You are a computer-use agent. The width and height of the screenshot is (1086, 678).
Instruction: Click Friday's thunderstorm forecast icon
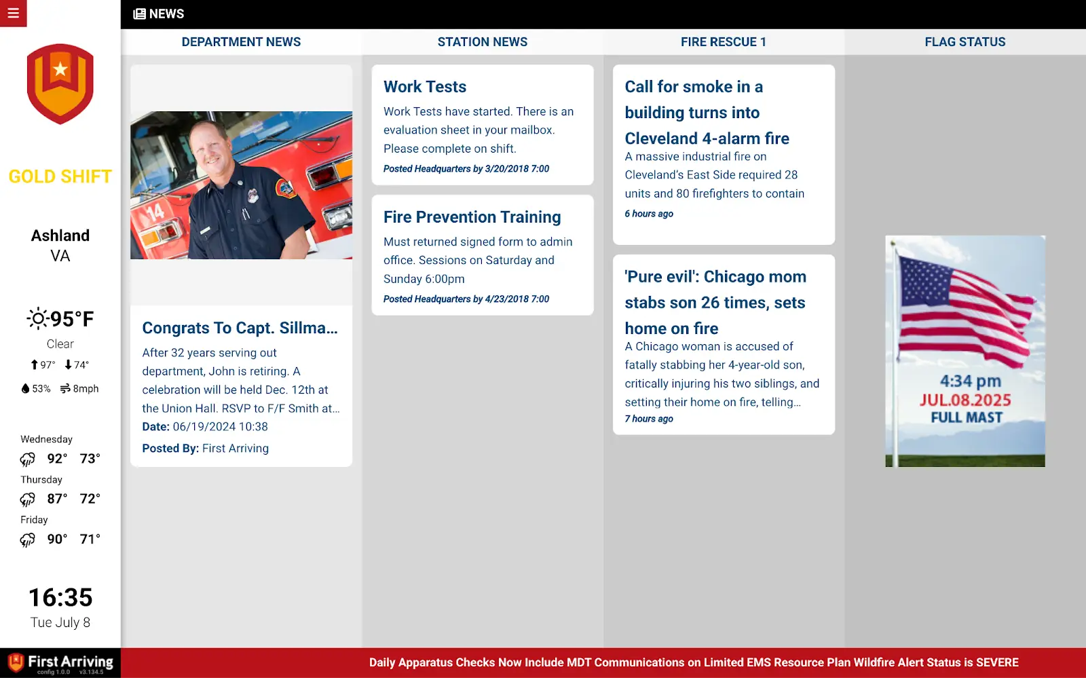[27, 540]
